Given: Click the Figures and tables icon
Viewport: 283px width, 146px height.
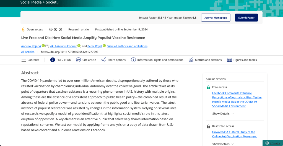Looking at the screenshot, I should (229, 60).
